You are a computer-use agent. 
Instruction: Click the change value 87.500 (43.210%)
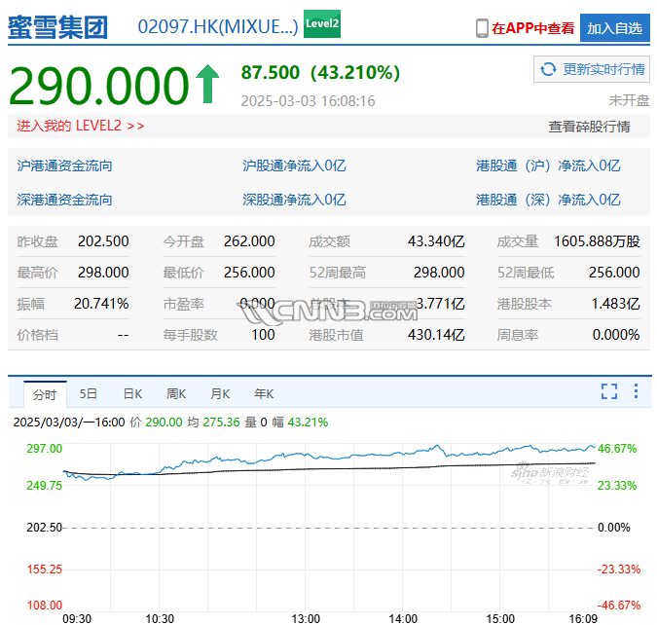tap(320, 72)
